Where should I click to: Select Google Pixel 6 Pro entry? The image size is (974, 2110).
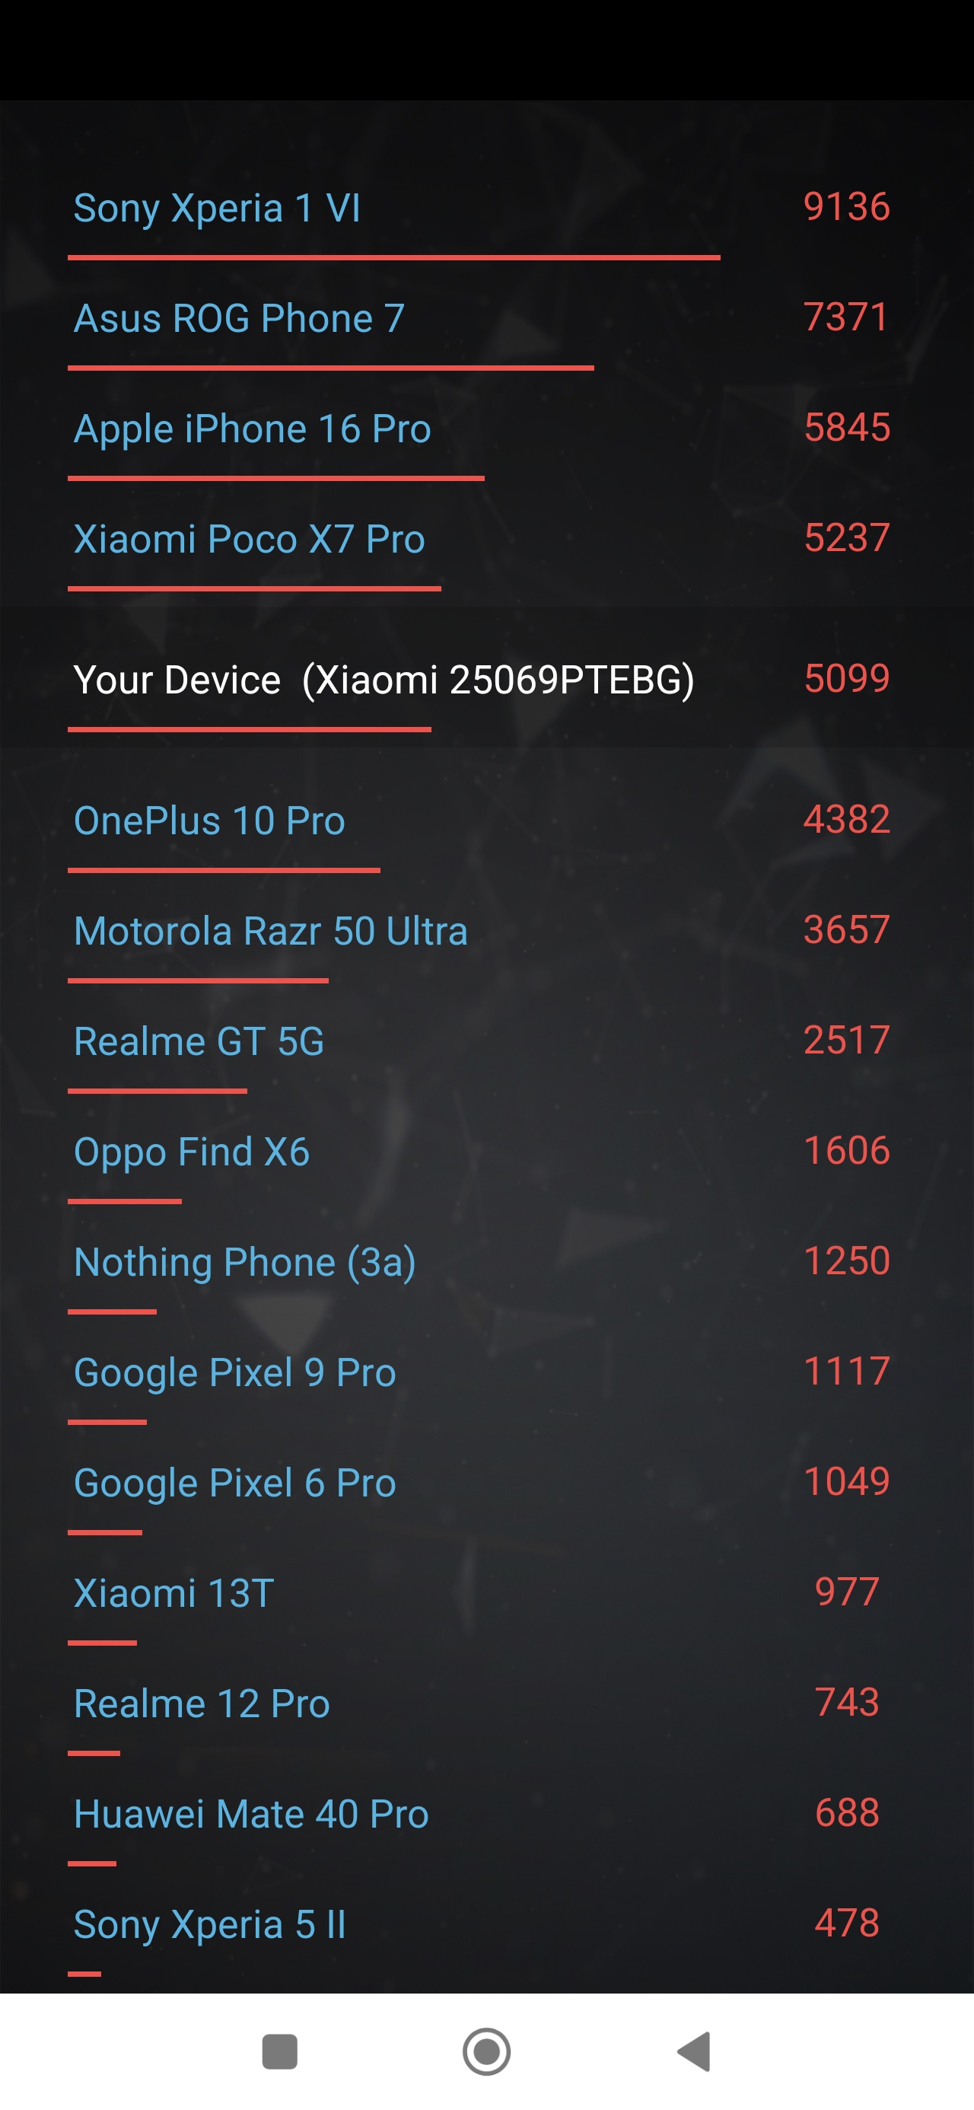[235, 1484]
